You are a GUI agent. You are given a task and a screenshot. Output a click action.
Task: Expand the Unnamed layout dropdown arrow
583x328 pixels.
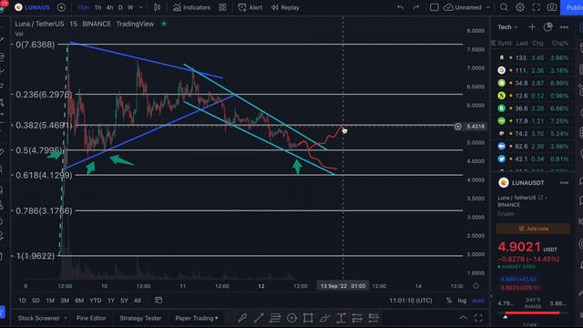pos(488,7)
